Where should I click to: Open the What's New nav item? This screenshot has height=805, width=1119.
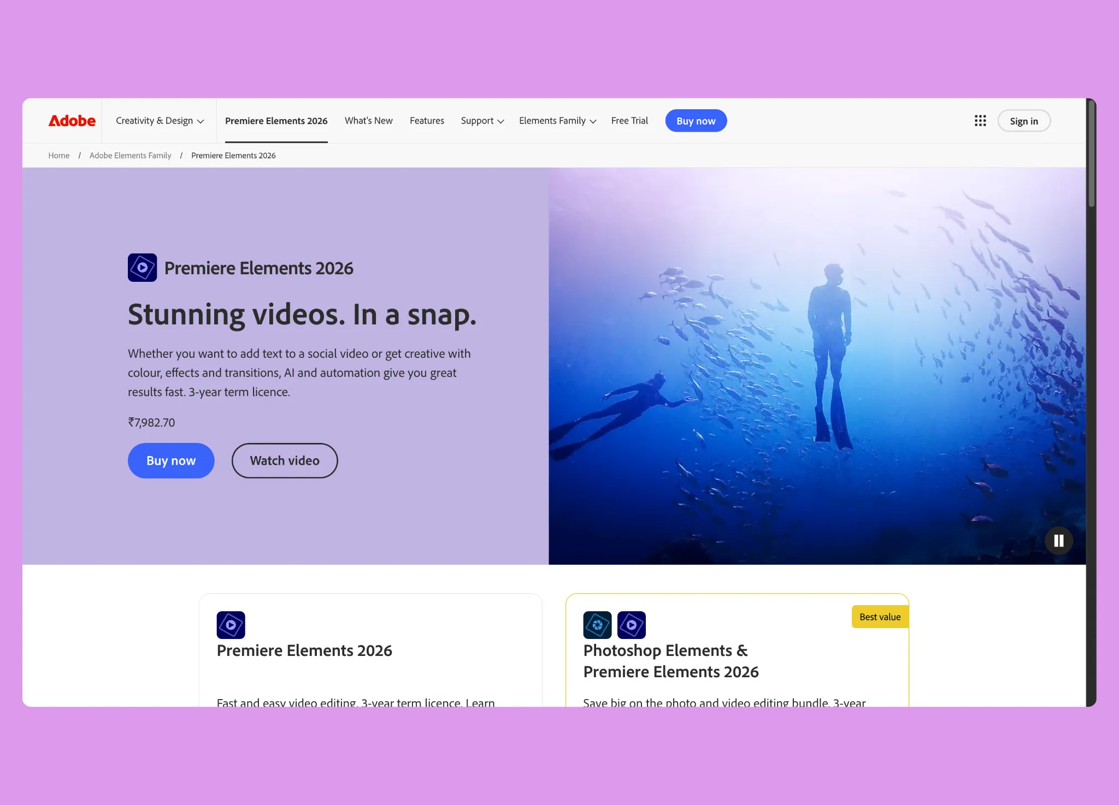point(369,121)
